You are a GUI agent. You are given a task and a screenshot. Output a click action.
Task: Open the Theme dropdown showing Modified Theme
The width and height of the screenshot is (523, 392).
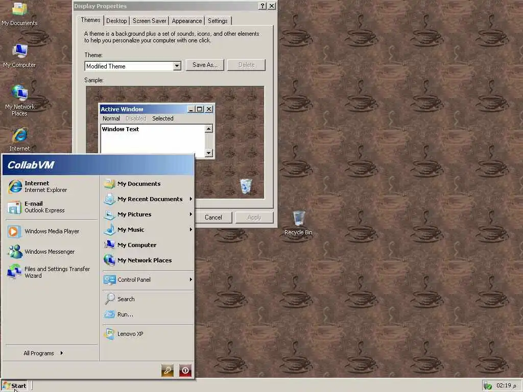133,66
